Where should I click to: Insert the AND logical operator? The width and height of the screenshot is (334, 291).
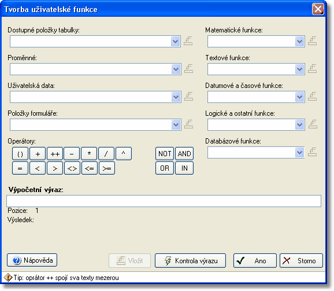tap(184, 153)
